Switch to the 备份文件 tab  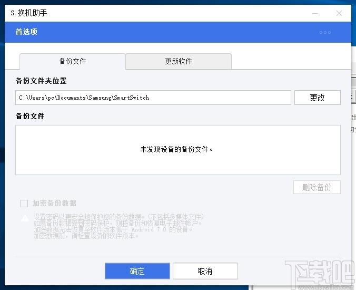73,61
